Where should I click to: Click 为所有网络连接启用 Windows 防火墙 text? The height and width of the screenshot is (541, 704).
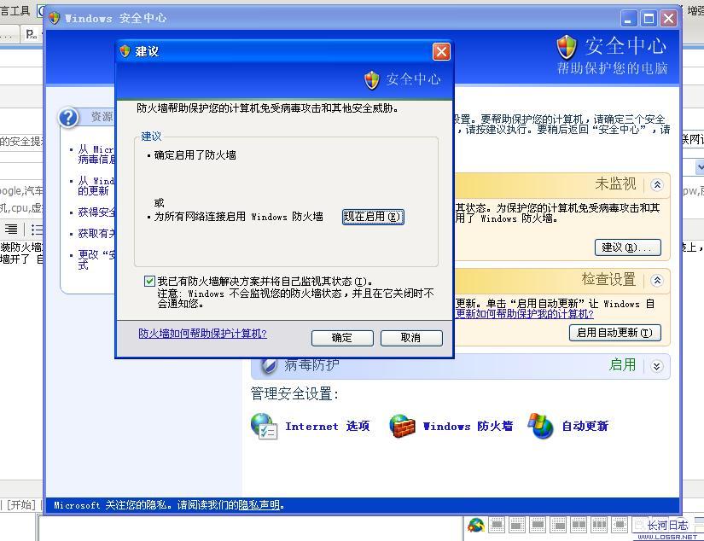point(238,217)
